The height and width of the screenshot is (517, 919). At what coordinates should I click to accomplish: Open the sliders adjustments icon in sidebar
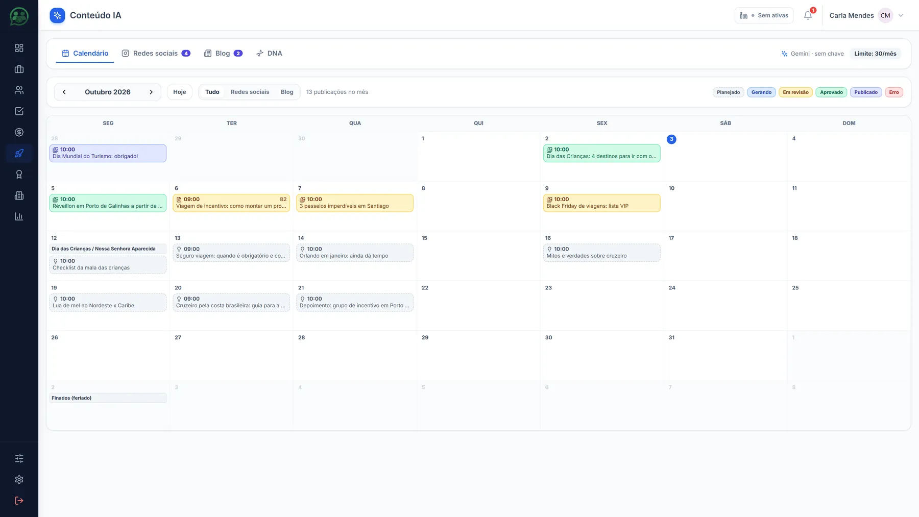(19, 458)
